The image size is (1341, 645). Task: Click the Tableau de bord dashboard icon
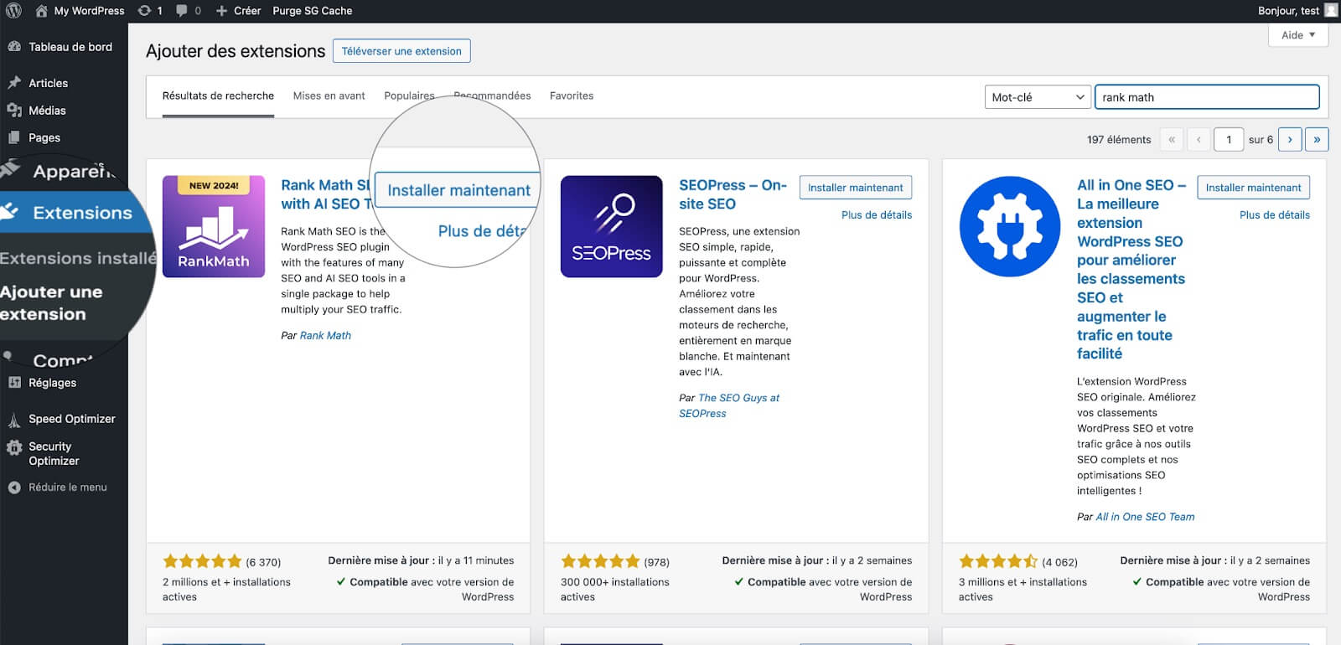tap(14, 47)
